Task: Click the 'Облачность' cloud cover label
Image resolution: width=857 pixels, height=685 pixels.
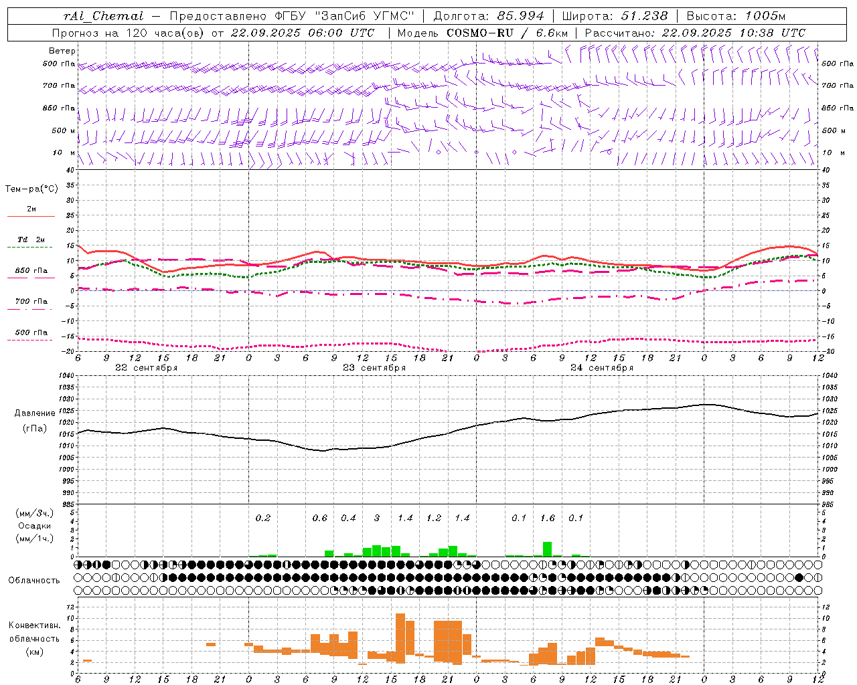Action: (34, 580)
